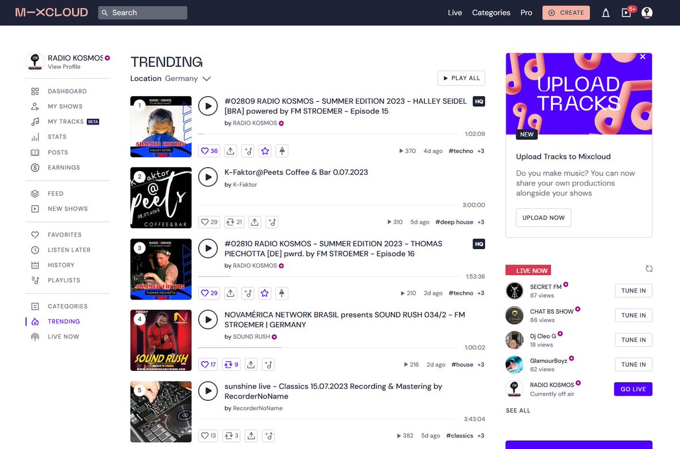This screenshot has width=680, height=449.
Task: Expand +3 tags on sunshine live show
Action: [x=481, y=436]
